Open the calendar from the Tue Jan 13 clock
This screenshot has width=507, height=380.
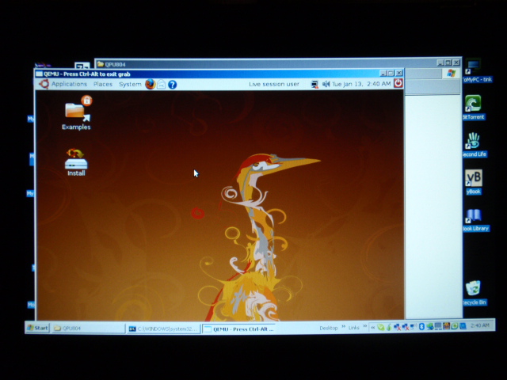[x=361, y=84]
